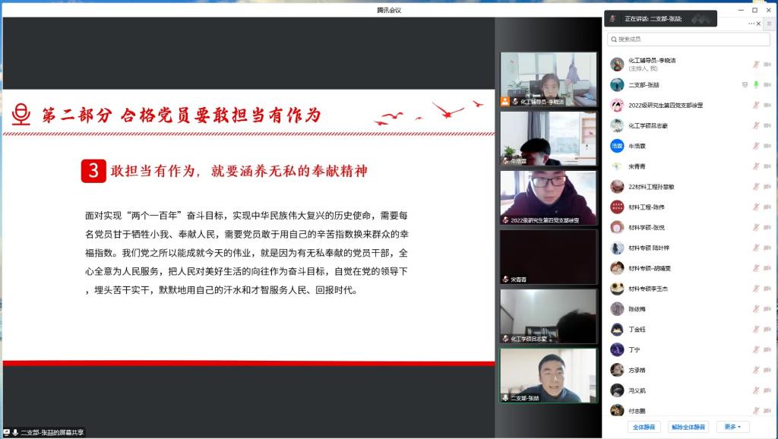Viewport: 778px width, 439px height.
Task: Click the camera icon for 宋青青
Action: tap(767, 166)
